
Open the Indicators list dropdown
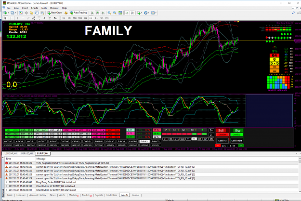pos(140,13)
